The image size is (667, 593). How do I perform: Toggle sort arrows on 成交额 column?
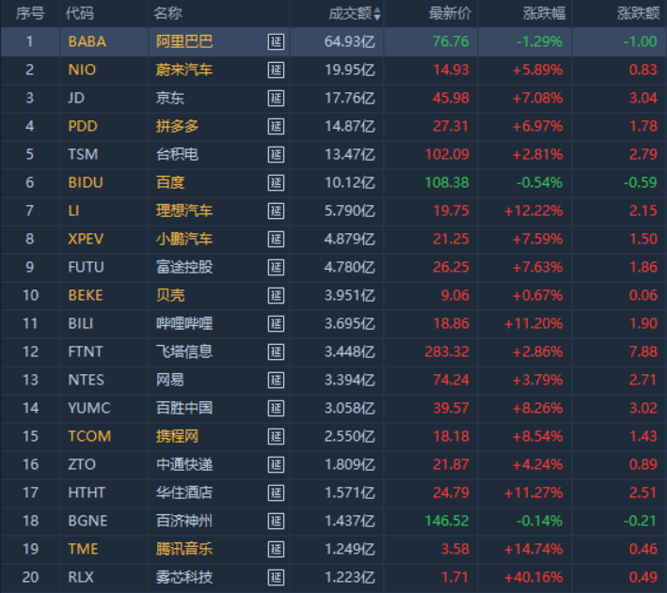point(377,13)
